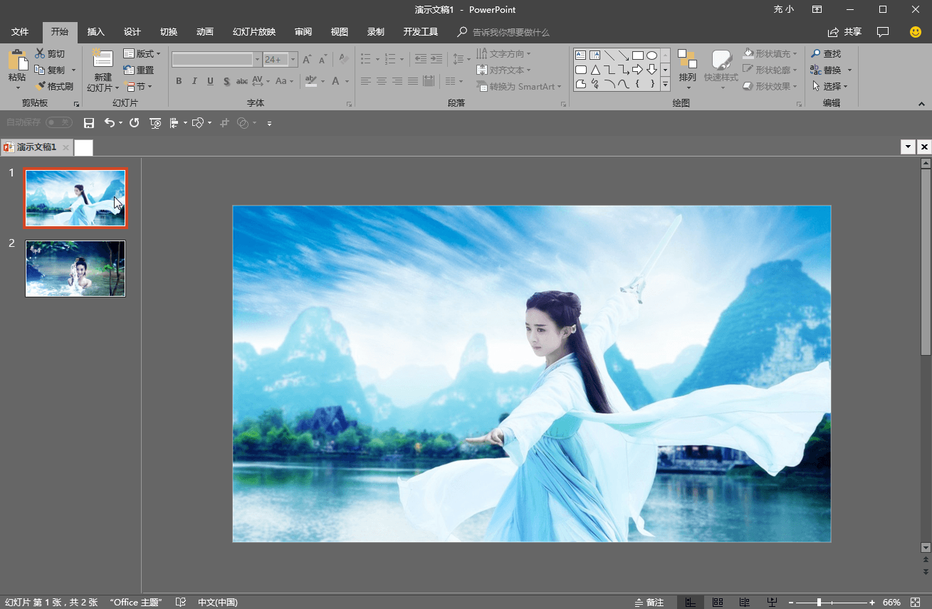The image size is (932, 609).
Task: Switch to the Design (设计) tab
Action: [x=132, y=32]
